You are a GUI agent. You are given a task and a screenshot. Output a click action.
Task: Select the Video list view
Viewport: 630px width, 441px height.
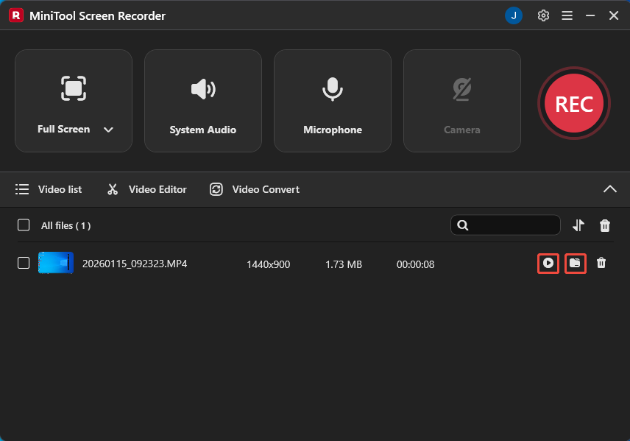49,189
